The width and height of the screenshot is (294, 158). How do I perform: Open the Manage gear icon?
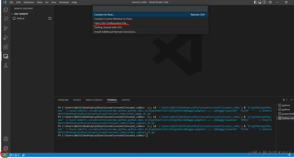[6, 148]
